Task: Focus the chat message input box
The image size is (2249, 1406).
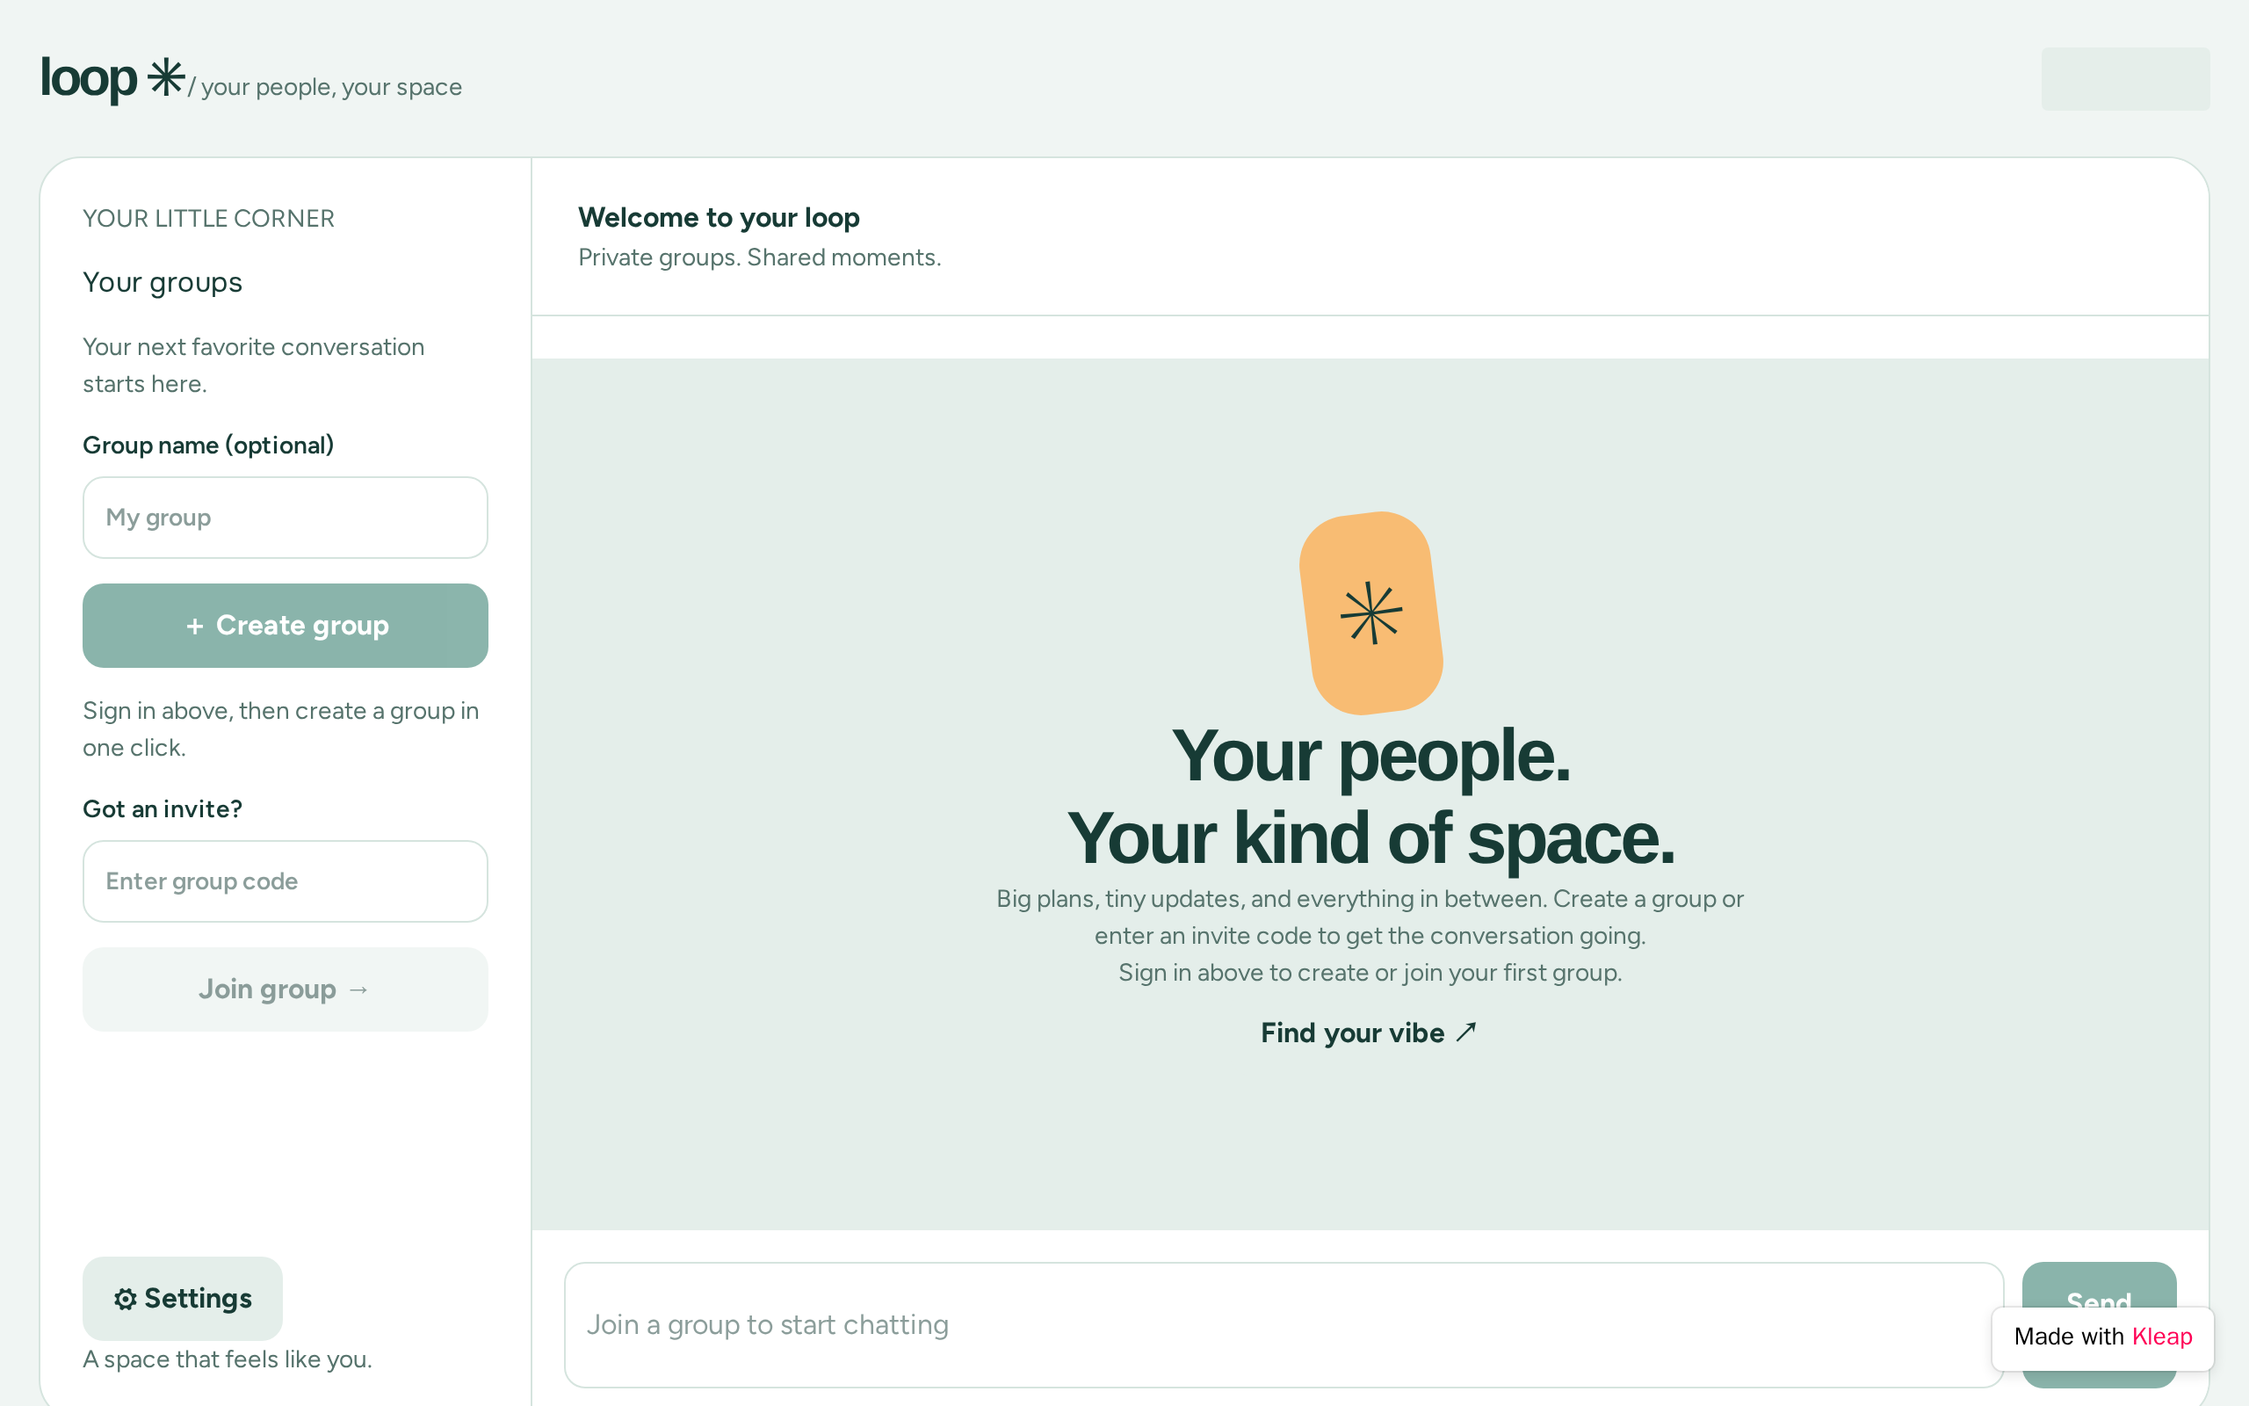Action: (1284, 1324)
